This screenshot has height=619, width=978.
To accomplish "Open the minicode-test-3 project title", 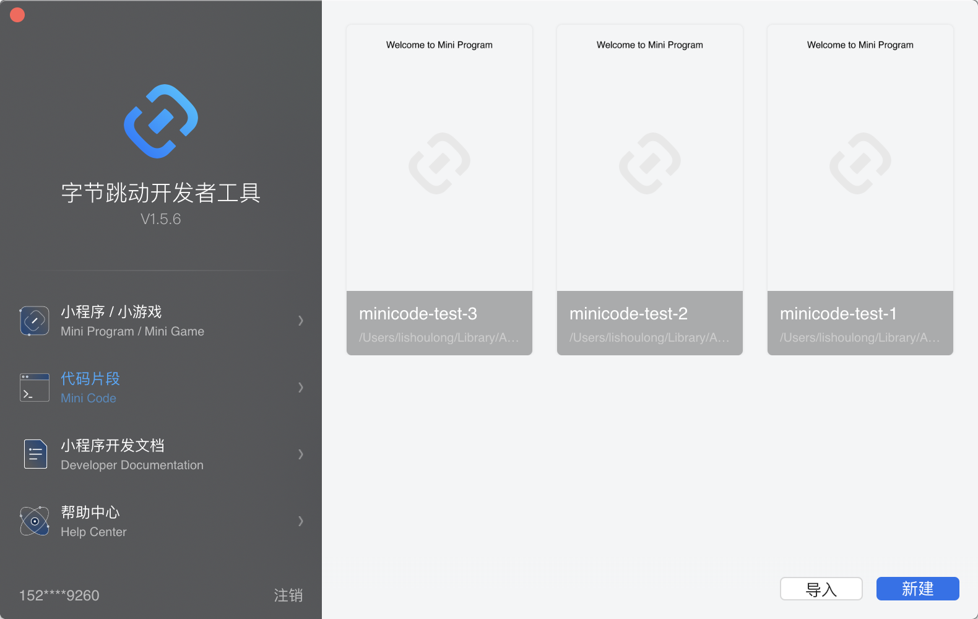I will pyautogui.click(x=418, y=314).
